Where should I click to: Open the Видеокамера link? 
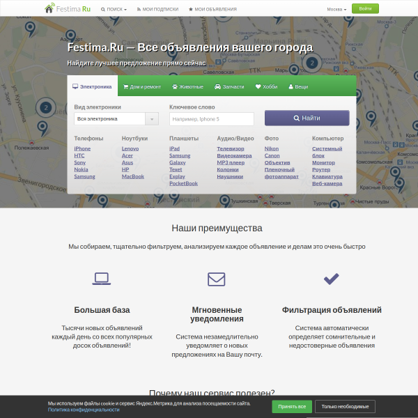pos(234,155)
